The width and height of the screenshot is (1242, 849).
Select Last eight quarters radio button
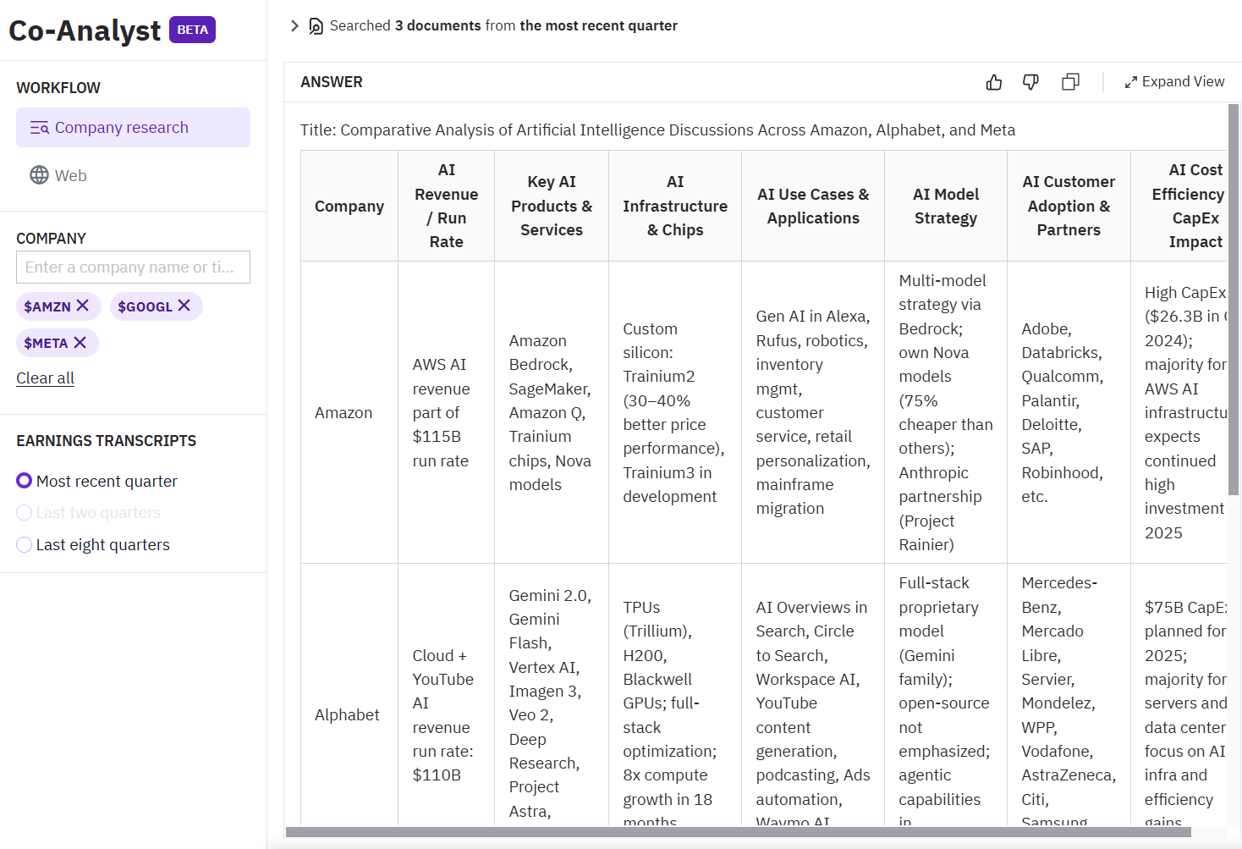point(25,545)
